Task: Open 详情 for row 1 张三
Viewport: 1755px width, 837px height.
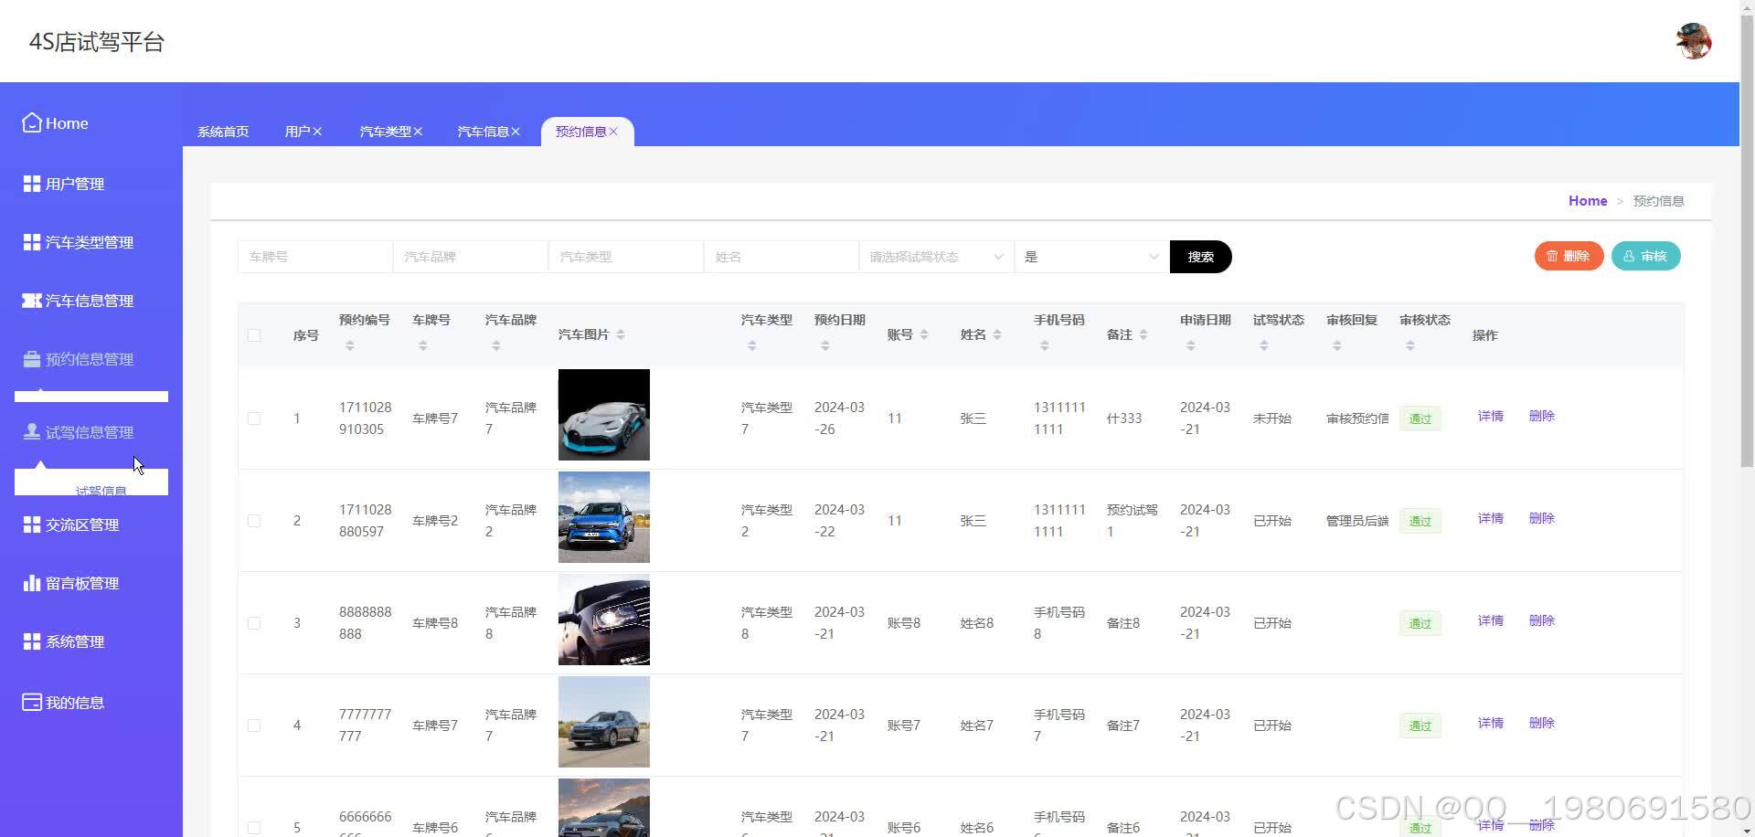Action: pos(1490,416)
